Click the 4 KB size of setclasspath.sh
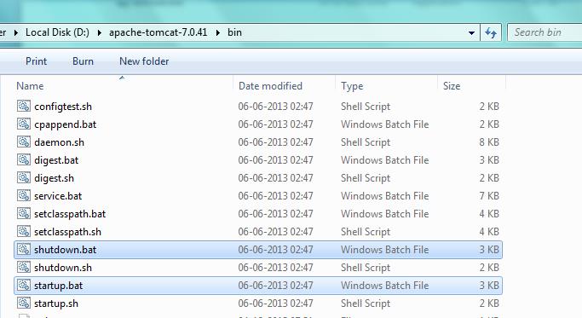This screenshot has height=318, width=582. click(489, 232)
